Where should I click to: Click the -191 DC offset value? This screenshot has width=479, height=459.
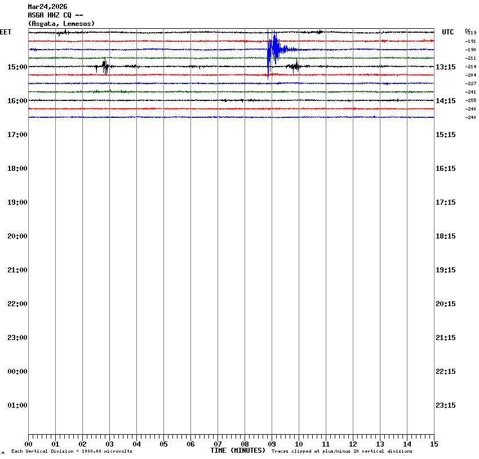(471, 41)
